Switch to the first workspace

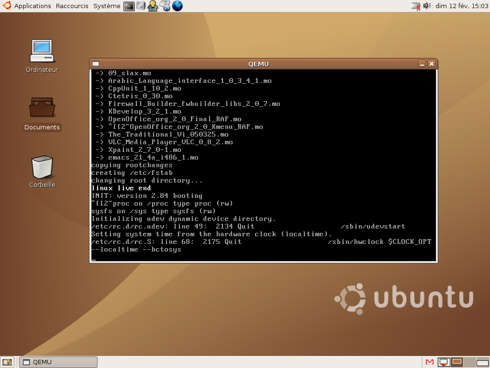[x=444, y=362]
